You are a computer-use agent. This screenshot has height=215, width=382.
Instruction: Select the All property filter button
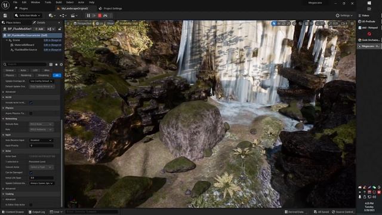[x=57, y=76]
